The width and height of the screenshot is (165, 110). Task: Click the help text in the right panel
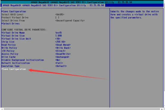[x=135, y=15]
